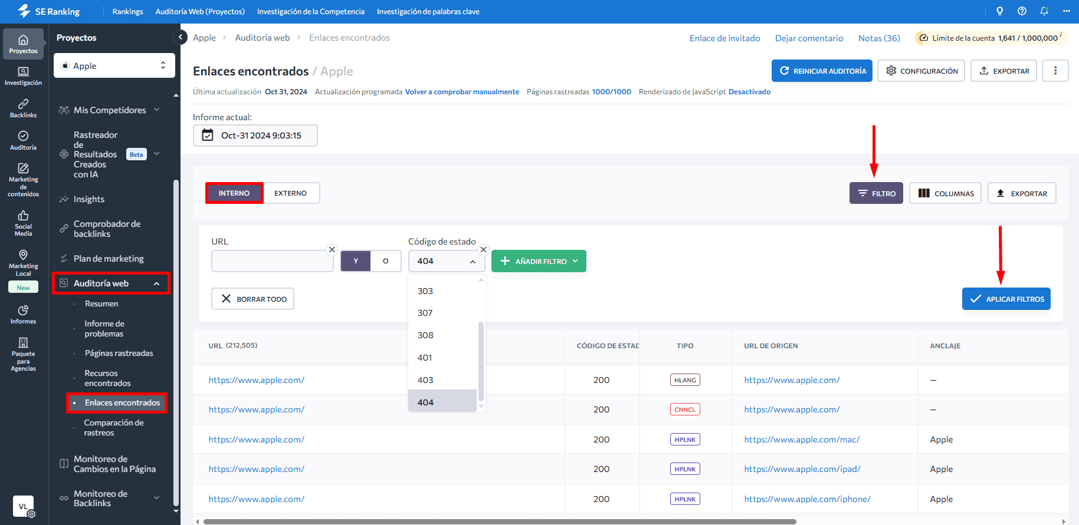
Task: Open Informes in the left rail
Action: click(23, 315)
